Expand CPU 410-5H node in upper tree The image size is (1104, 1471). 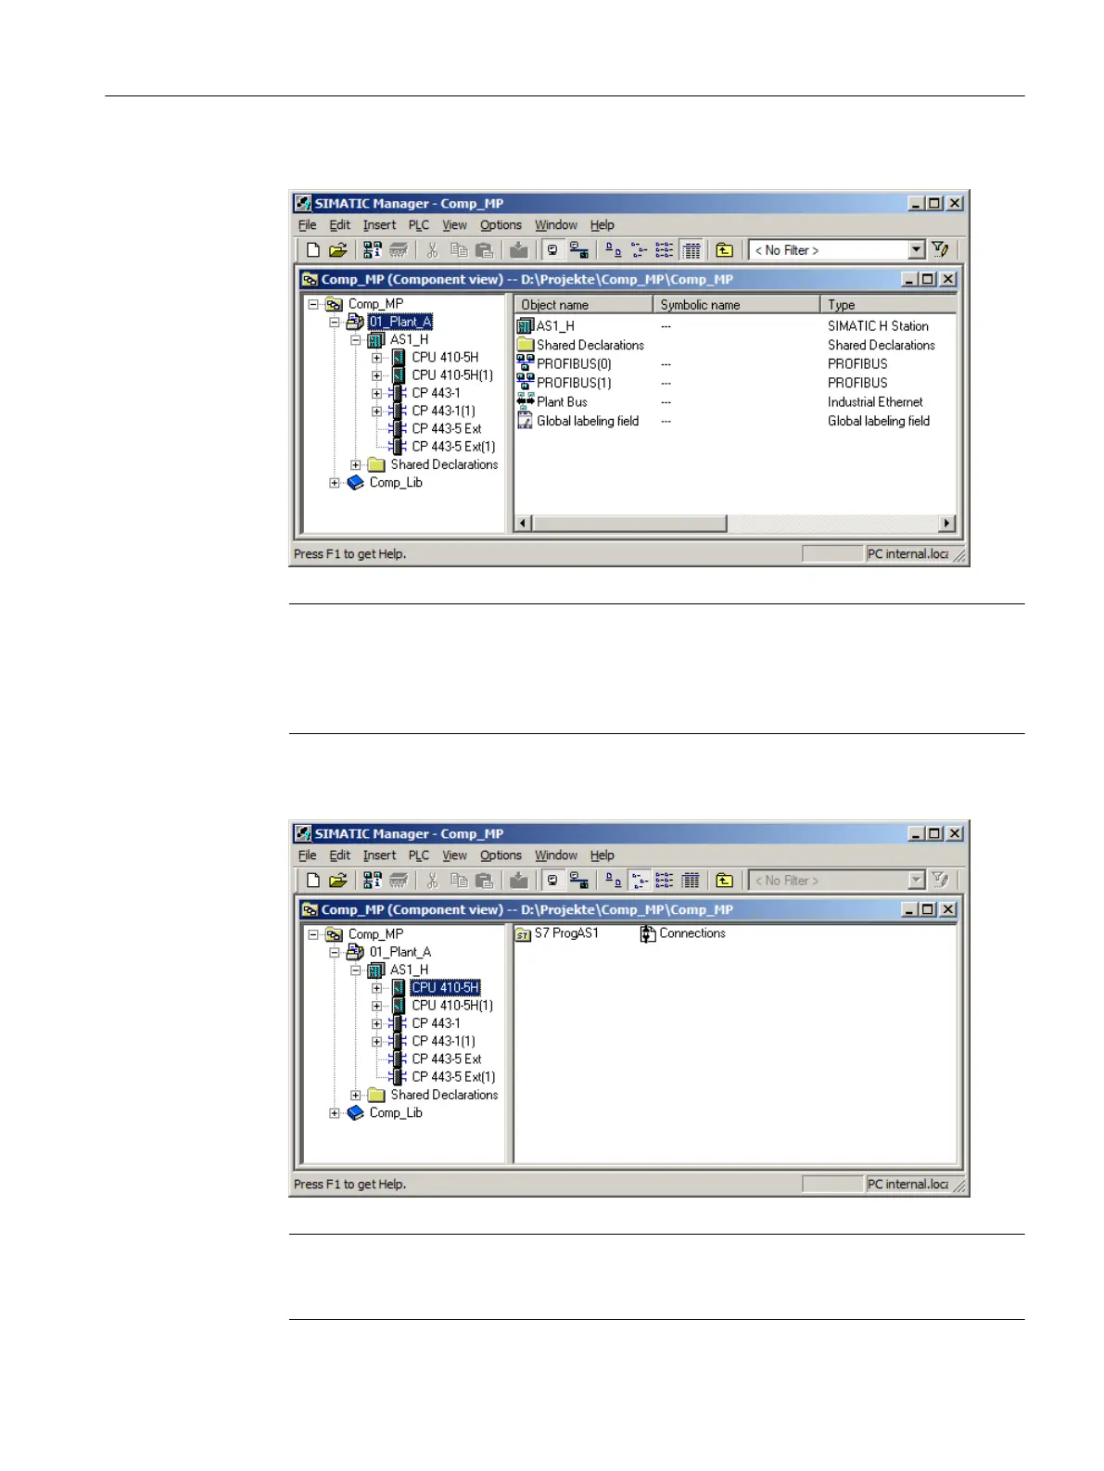pos(377,358)
